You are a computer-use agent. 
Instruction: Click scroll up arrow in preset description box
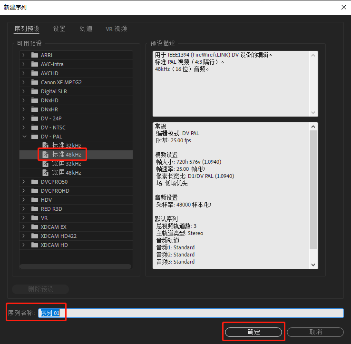[x=313, y=55]
